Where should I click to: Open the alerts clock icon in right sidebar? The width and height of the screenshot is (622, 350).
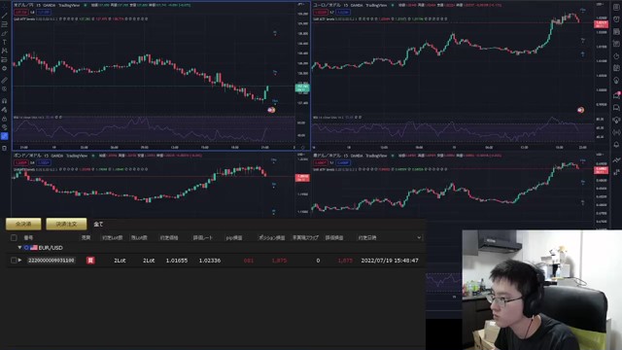[x=616, y=18]
